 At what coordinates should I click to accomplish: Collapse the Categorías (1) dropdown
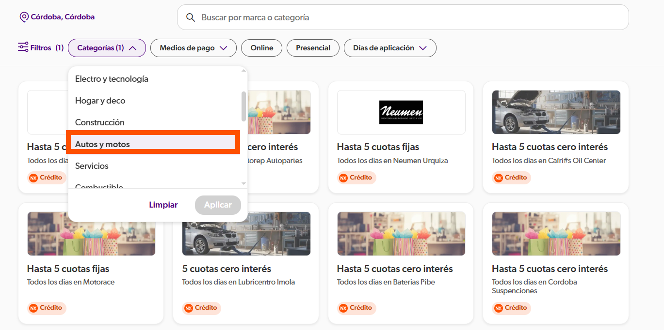pyautogui.click(x=107, y=48)
